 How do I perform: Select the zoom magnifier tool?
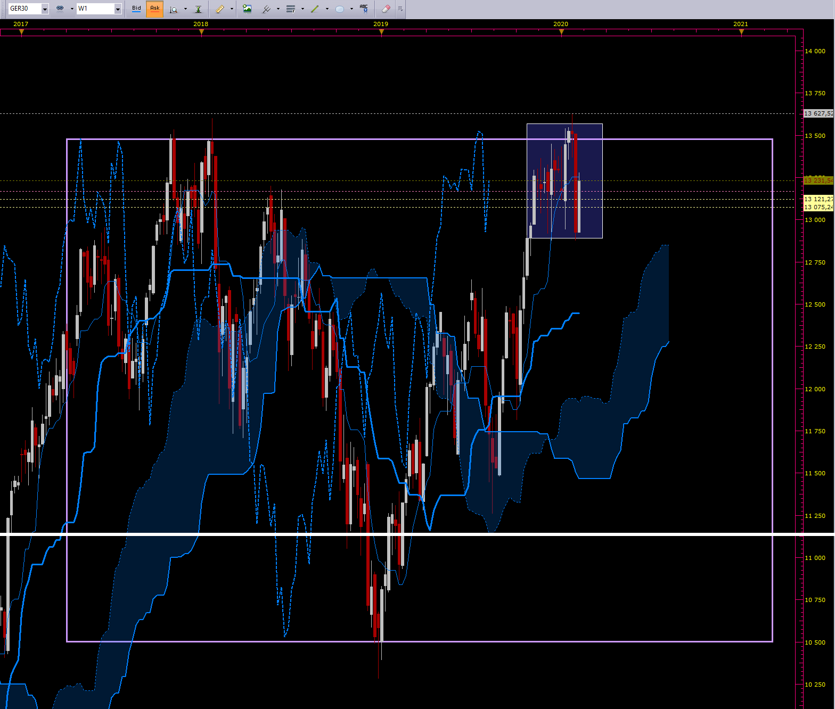click(174, 9)
